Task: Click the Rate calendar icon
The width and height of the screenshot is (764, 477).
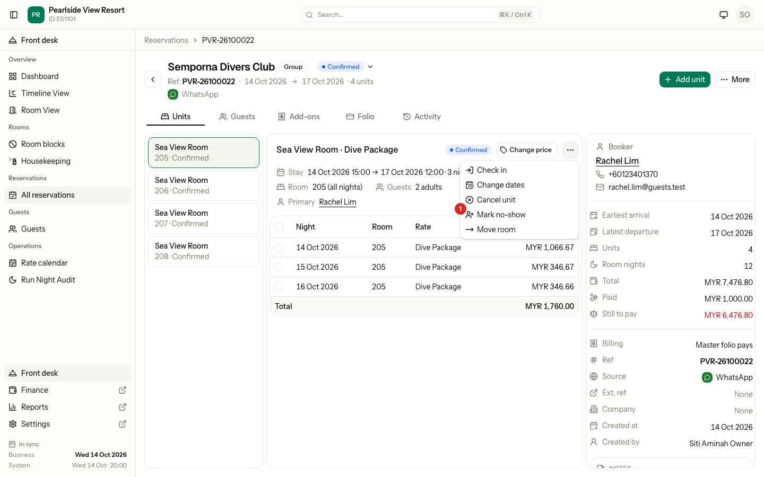Action: click(13, 263)
